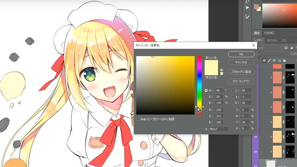This screenshot has height=167, width=297.
Task: Click the Y yellow field showing 36
Action: click(245, 122)
